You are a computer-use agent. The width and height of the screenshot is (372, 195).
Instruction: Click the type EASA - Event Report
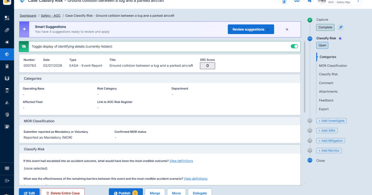point(86,66)
